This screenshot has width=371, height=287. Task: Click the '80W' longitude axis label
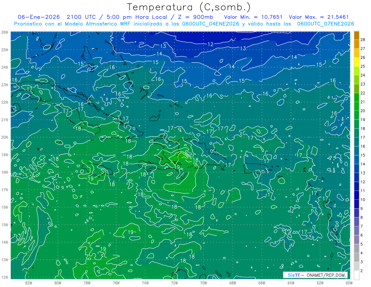pos(58,283)
